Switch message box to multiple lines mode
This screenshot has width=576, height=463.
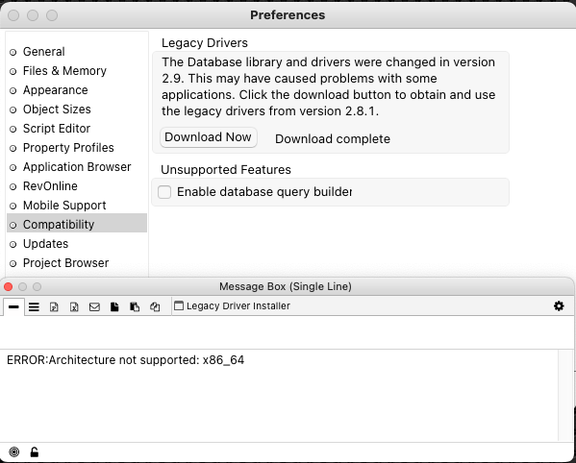point(34,306)
